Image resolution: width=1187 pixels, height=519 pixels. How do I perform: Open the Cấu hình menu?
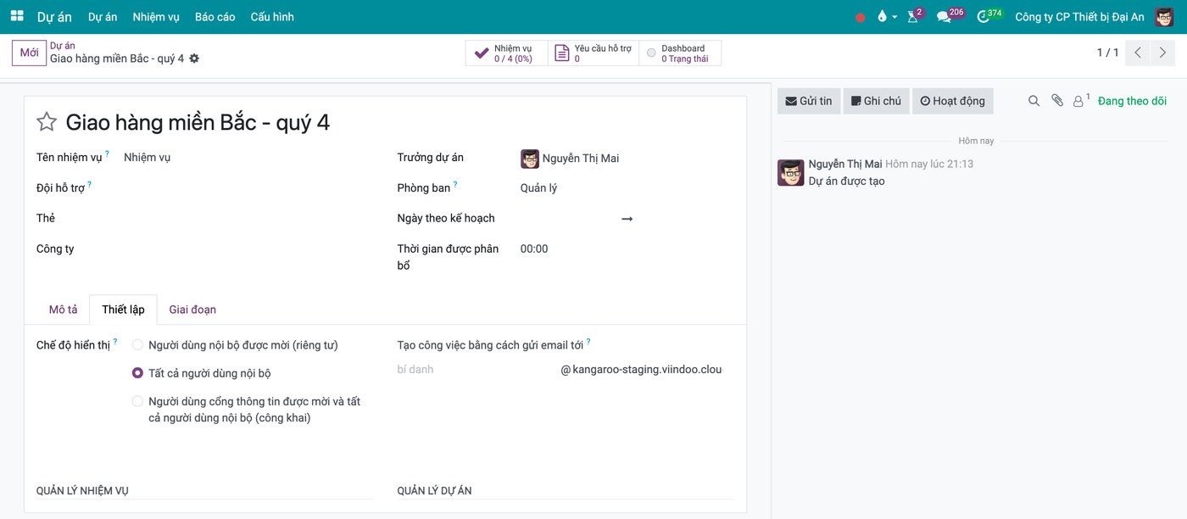pyautogui.click(x=272, y=17)
